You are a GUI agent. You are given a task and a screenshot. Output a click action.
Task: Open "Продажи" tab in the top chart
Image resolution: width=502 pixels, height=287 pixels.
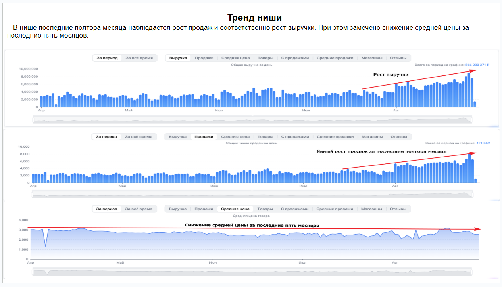[x=204, y=58]
